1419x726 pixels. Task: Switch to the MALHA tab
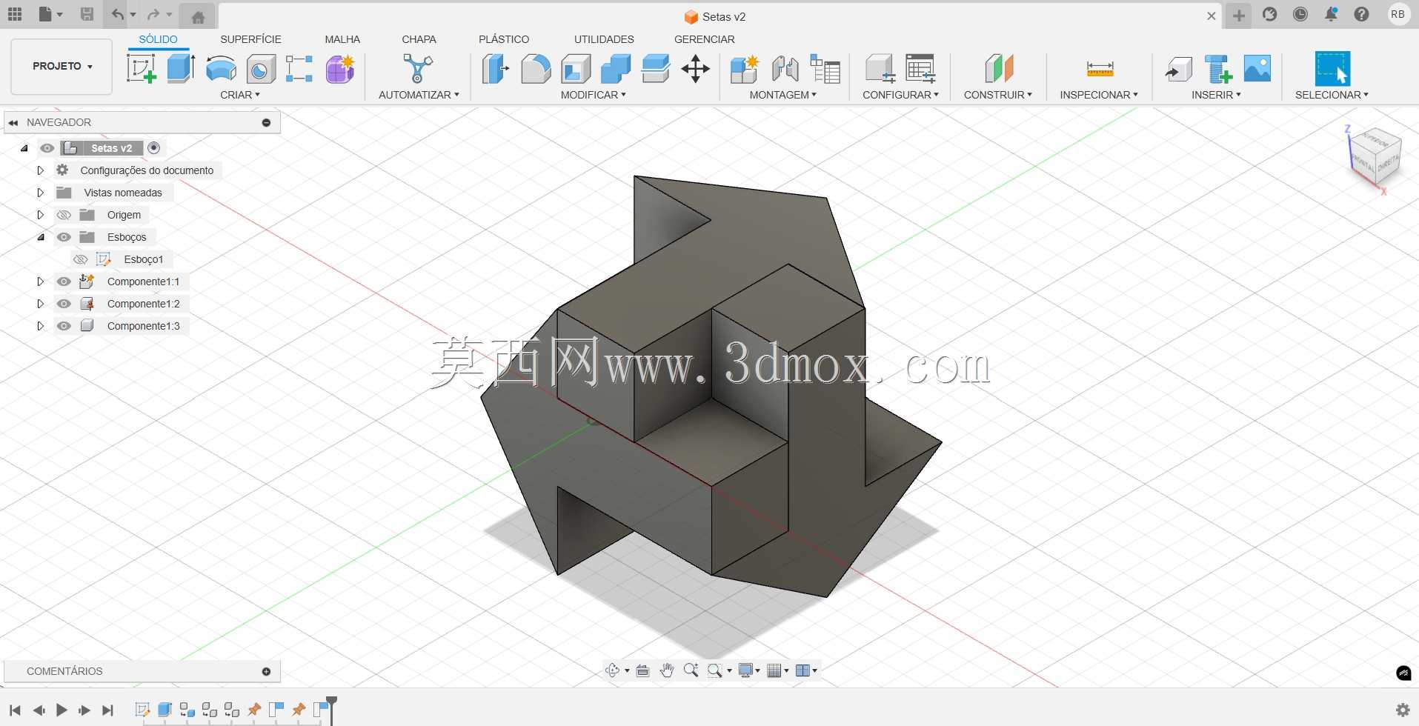[x=342, y=39]
